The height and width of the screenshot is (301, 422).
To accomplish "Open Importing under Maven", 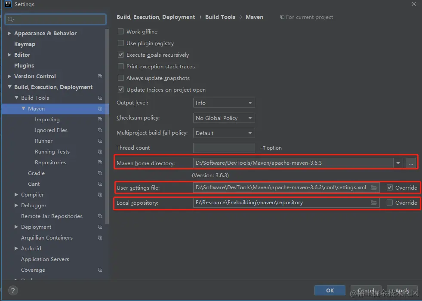I will 47,120.
